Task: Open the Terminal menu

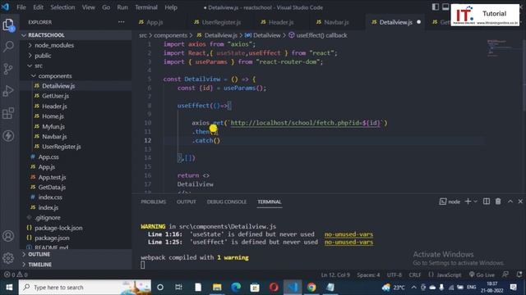Action: pos(146,7)
